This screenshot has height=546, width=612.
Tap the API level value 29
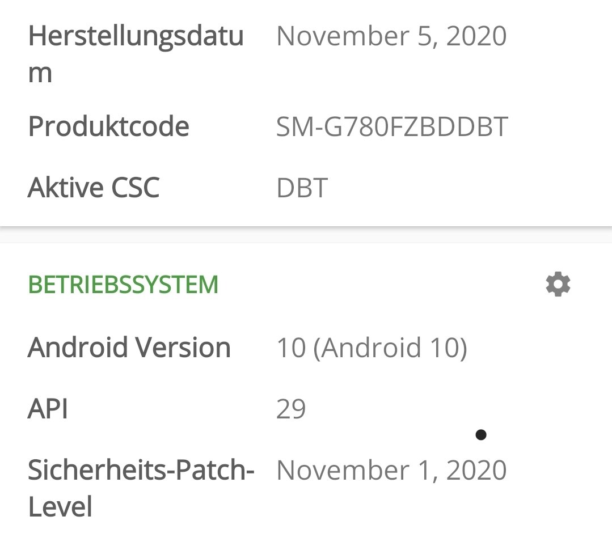[291, 409]
